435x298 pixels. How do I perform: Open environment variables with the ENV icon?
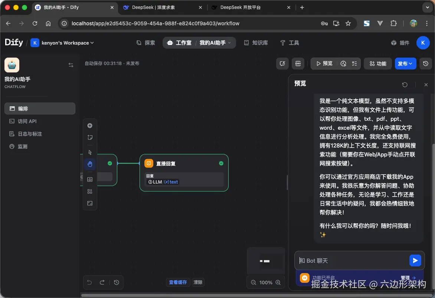[298, 64]
